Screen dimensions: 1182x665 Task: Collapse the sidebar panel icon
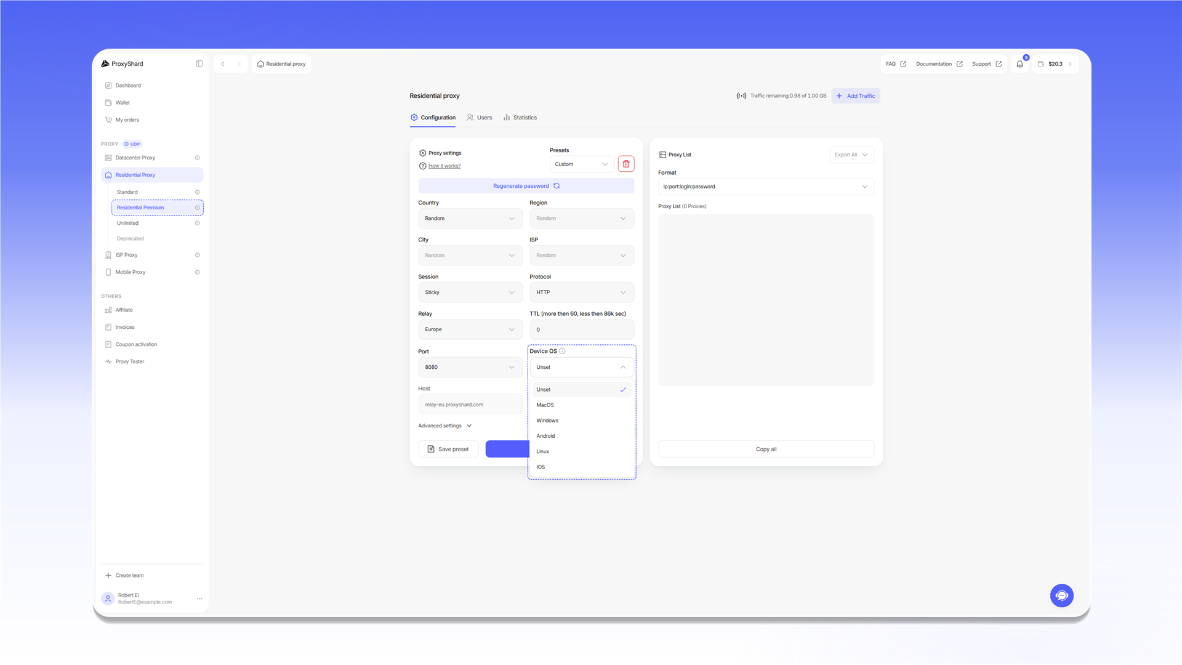199,63
